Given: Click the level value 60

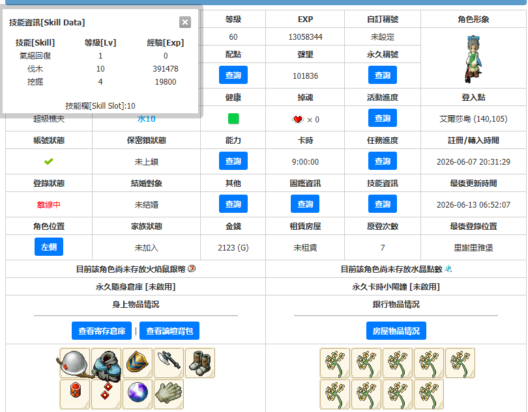Looking at the screenshot, I should (233, 37).
